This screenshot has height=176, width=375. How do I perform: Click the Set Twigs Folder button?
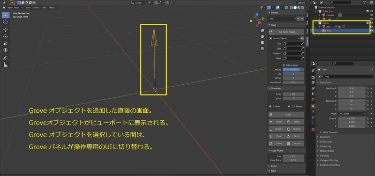286,32
